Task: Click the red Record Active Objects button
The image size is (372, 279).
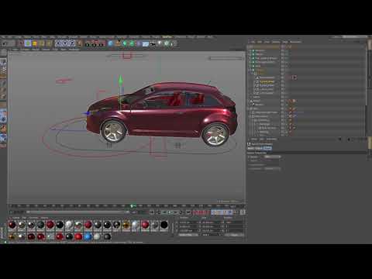Action: pyautogui.click(x=195, y=212)
